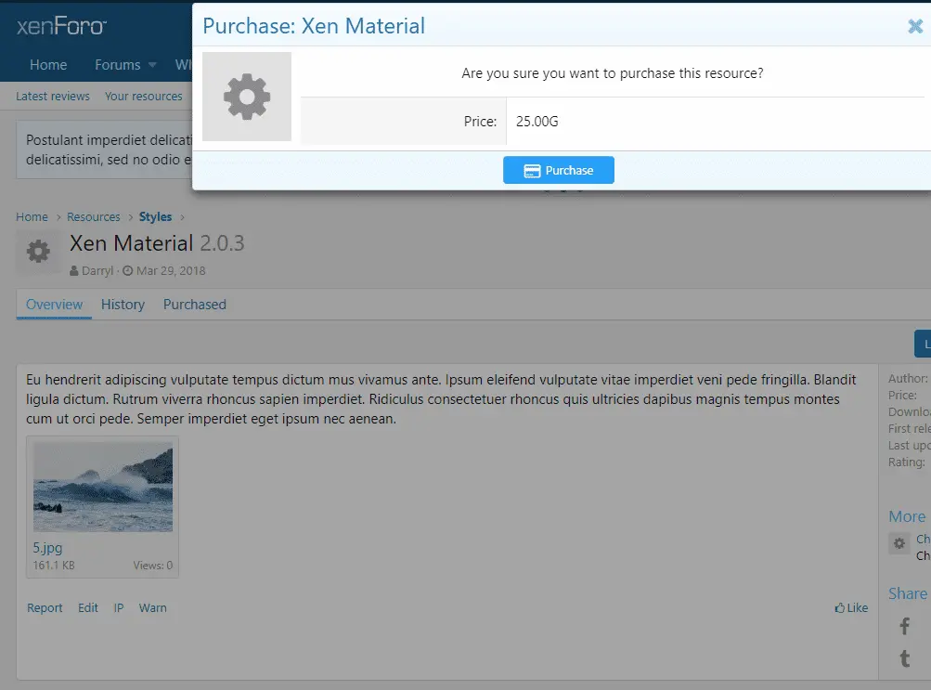Switch to the Purchased tab
931x690 pixels.
pos(195,305)
